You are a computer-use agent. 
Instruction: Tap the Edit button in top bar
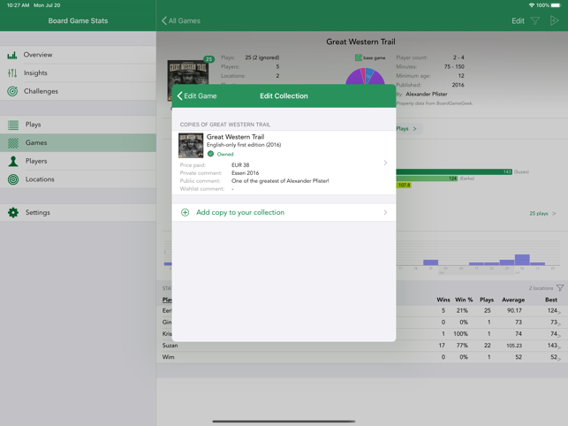coord(518,21)
